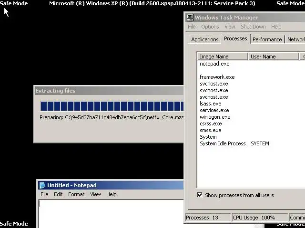Open Task Manager View menu
The image size is (305, 228).
230,27
